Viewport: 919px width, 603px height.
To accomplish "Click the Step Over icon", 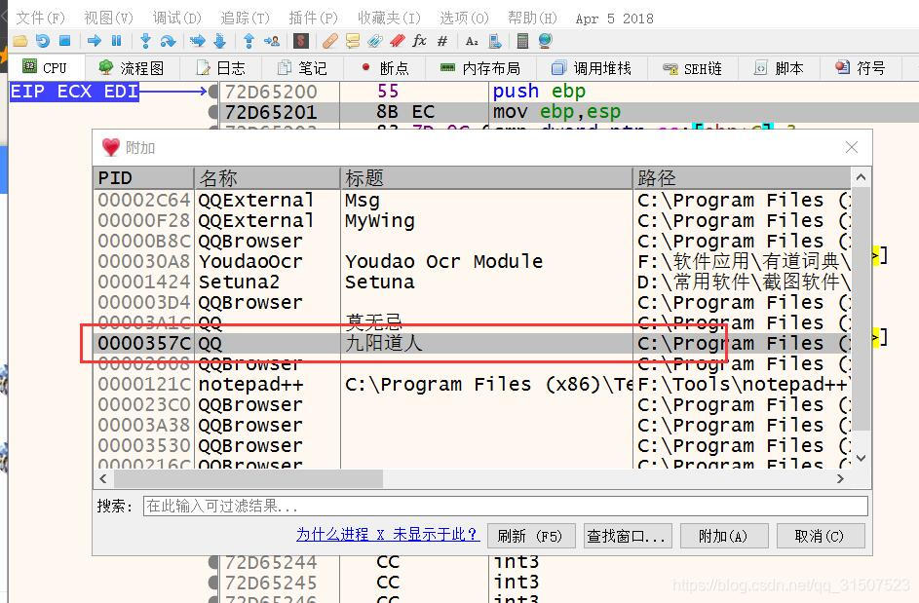I will pyautogui.click(x=168, y=41).
